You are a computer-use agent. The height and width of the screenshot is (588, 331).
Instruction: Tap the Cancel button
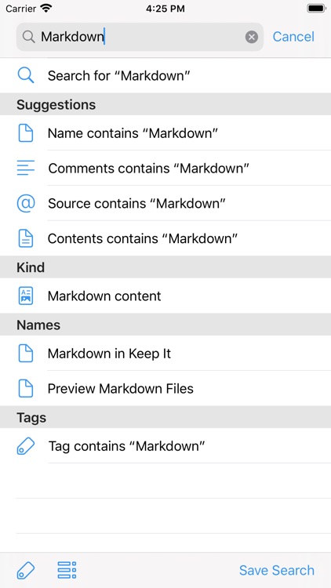coord(293,37)
